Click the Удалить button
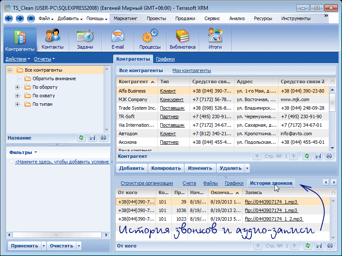This screenshot has height=256, width=342. [x=230, y=168]
